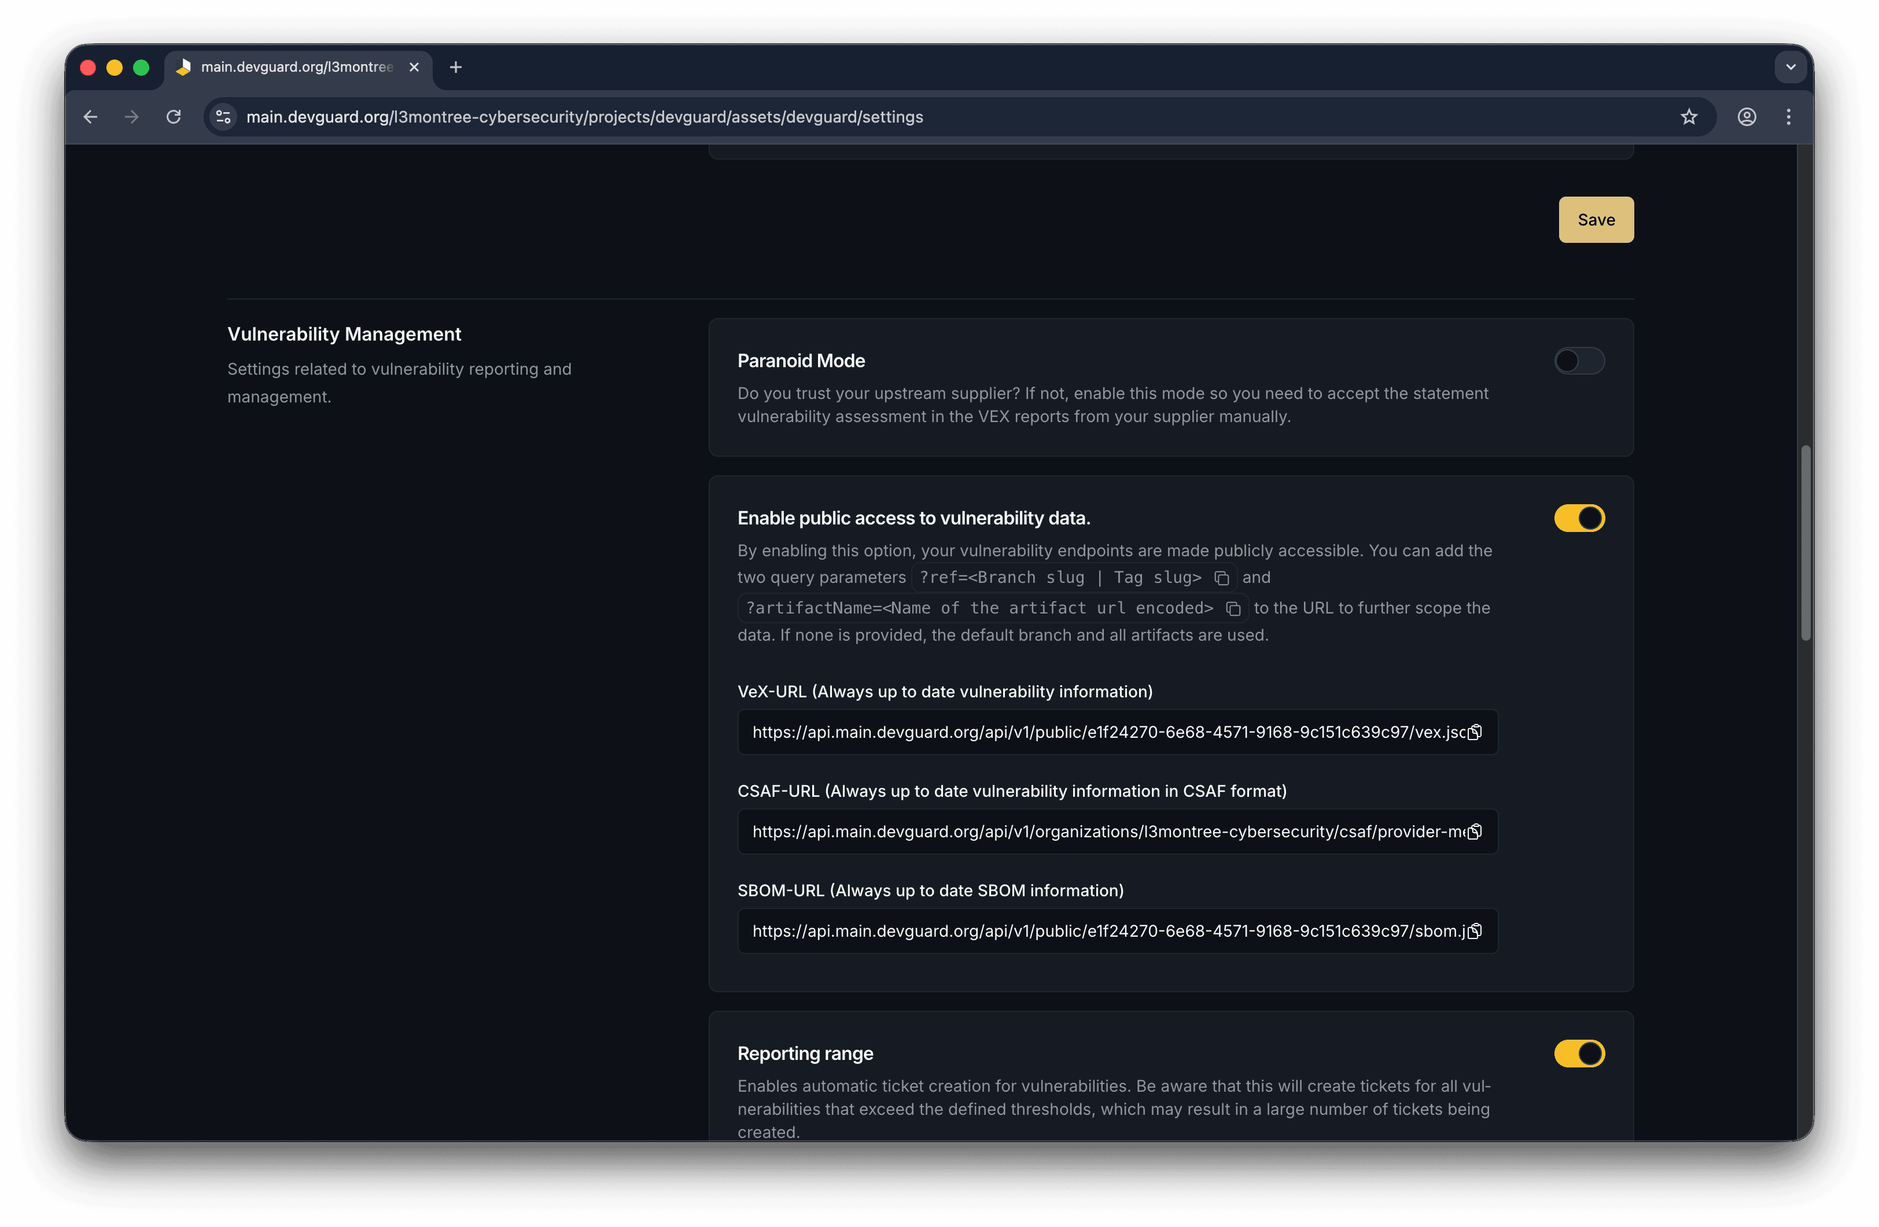This screenshot has width=1879, height=1227.
Task: Copy the VeX-URL to clipboard
Action: click(x=1473, y=731)
